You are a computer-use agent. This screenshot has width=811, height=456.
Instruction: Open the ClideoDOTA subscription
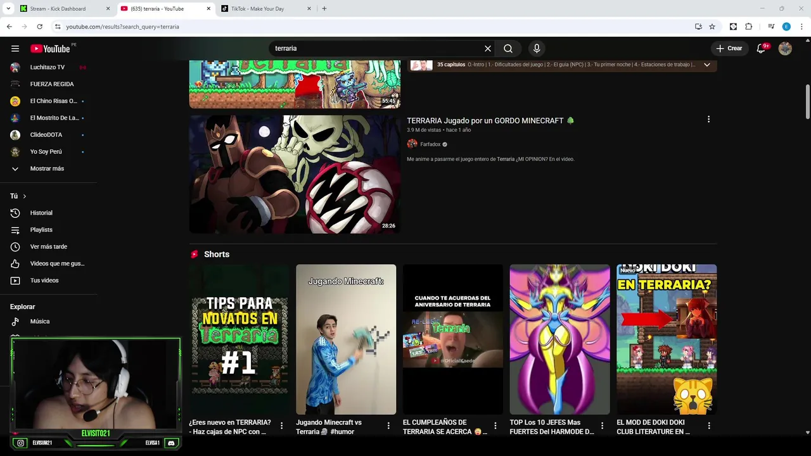48,135
